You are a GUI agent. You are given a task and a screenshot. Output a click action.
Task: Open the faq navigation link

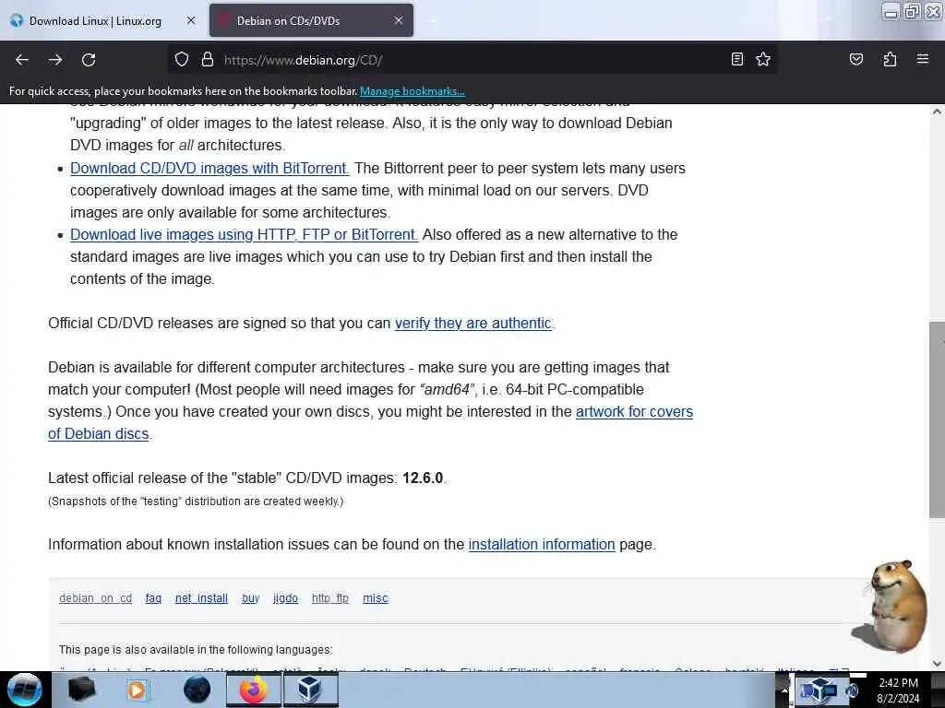154,598
